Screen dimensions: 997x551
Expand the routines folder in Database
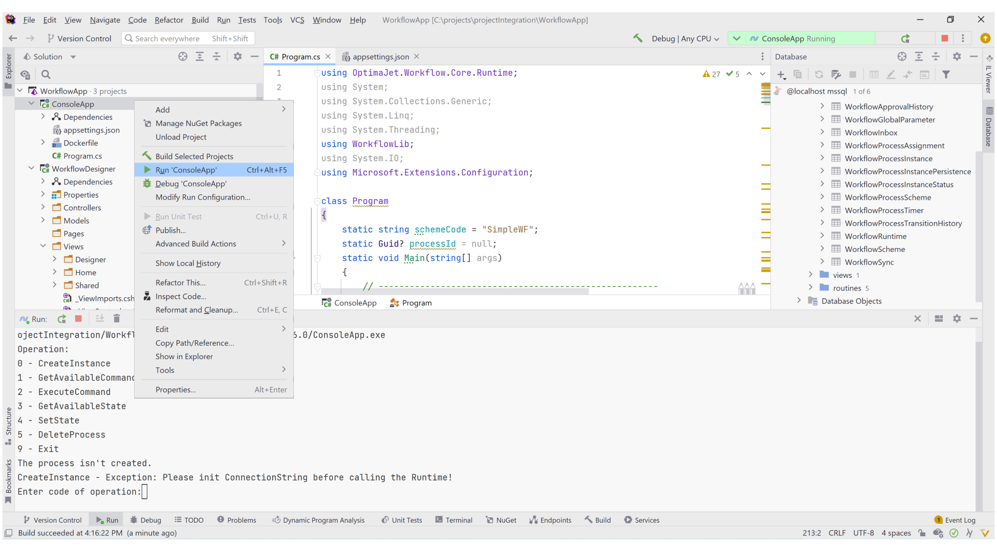tap(810, 288)
